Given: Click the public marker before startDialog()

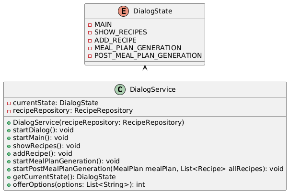Looking at the screenshot, I should [x=9, y=130].
